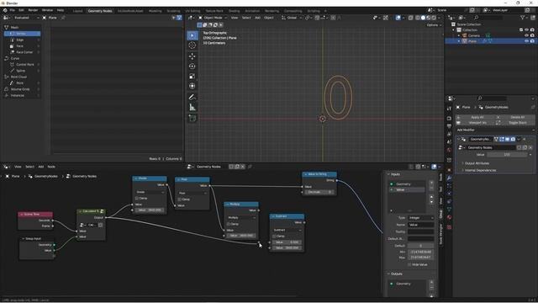Open the node editor Add menu
Viewport: 538px width, 303px height.
coord(41,167)
